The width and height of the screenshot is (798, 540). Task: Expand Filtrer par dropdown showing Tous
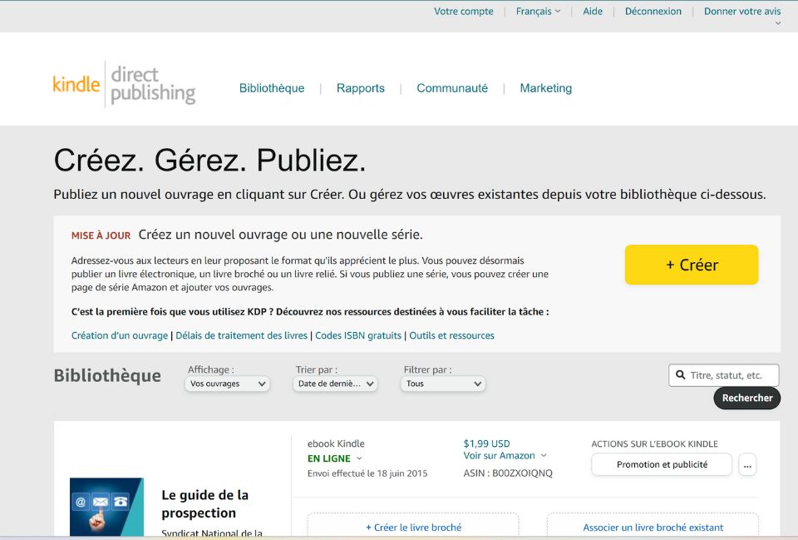pyautogui.click(x=443, y=384)
